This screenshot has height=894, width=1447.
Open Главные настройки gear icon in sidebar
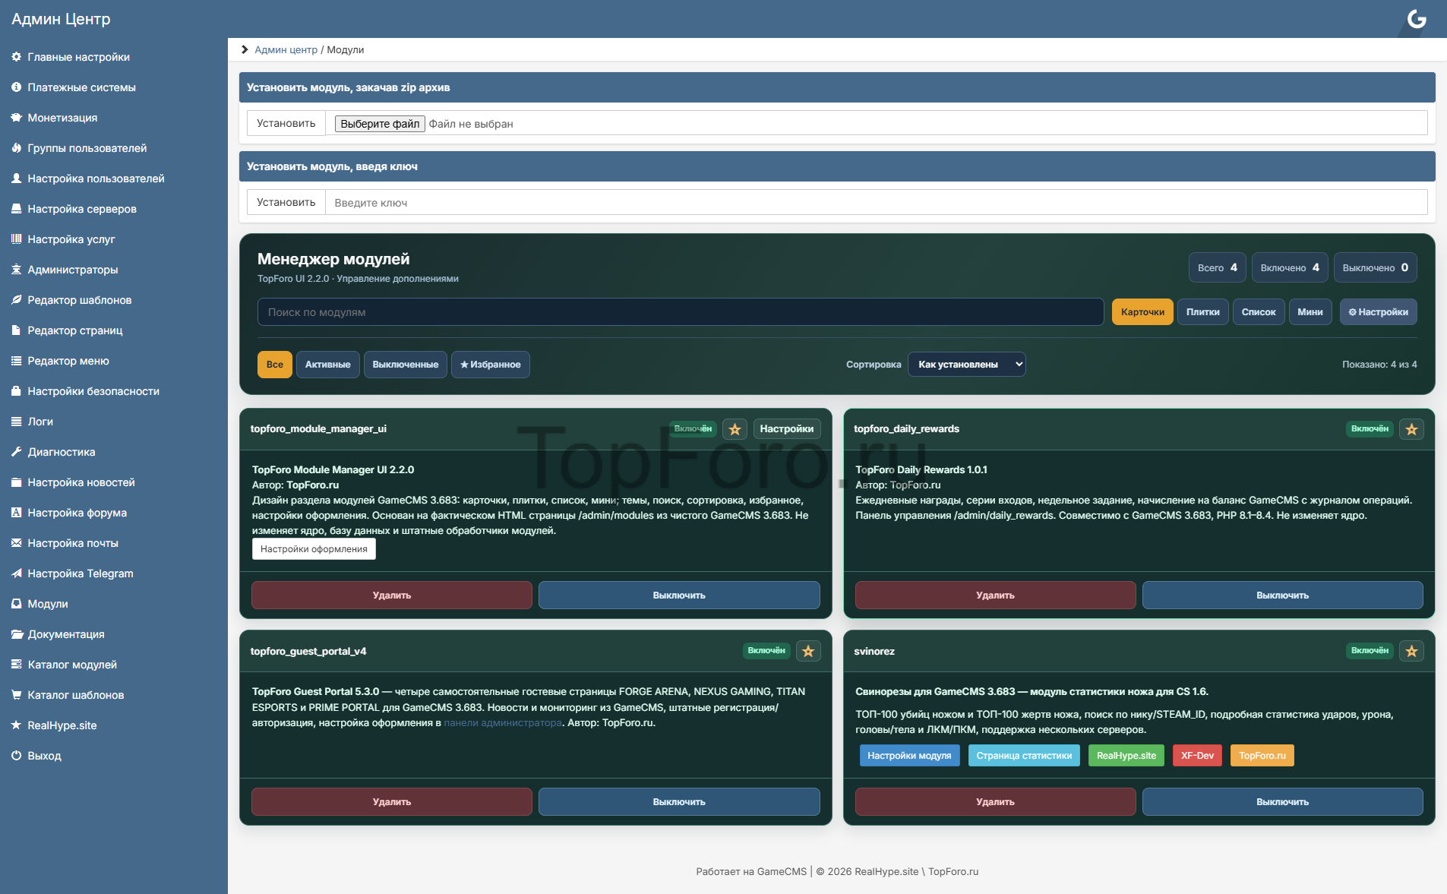pos(16,57)
